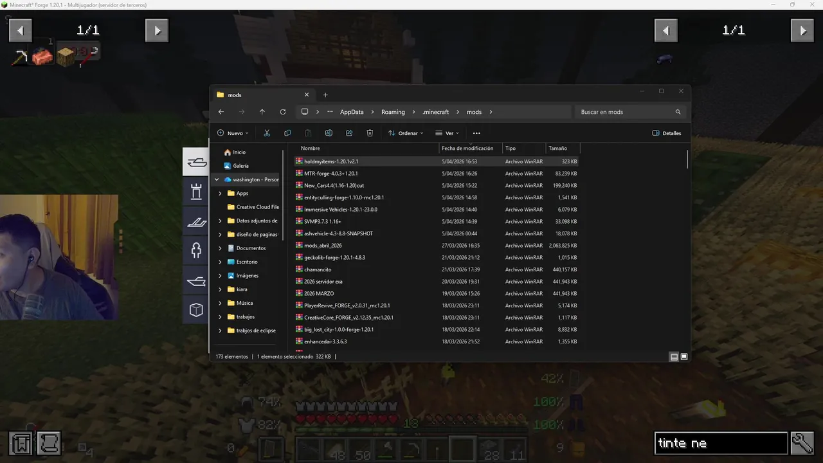Switch to large thumbnails view icon in status bar
Screen dimensions: 823x463
click(x=684, y=357)
